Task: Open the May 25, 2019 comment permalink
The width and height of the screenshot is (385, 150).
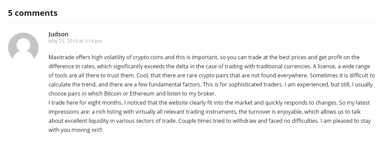Action: [x=75, y=41]
